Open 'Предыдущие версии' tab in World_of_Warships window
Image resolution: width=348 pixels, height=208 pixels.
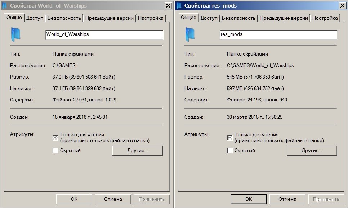click(110, 18)
